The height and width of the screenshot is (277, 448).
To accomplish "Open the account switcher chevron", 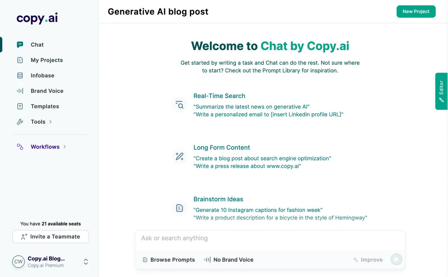I will 85,262.
